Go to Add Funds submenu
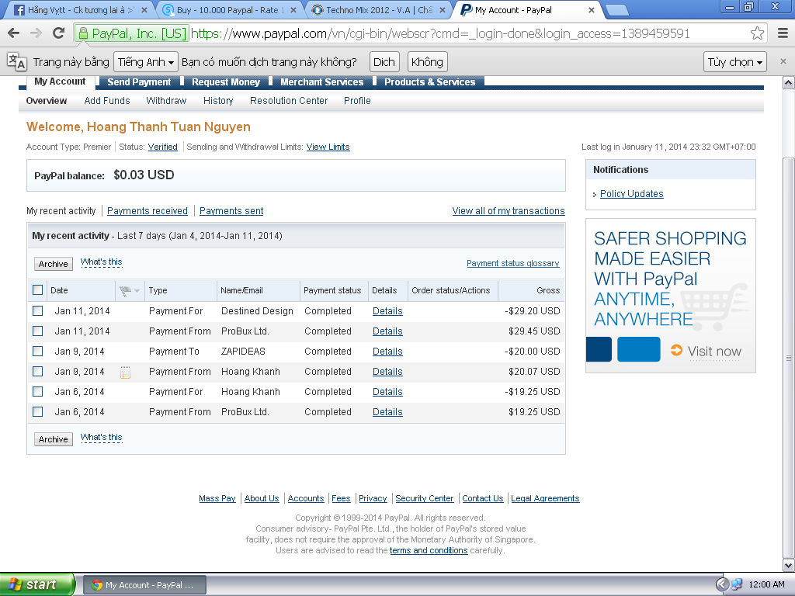This screenshot has width=795, height=596. pyautogui.click(x=107, y=101)
